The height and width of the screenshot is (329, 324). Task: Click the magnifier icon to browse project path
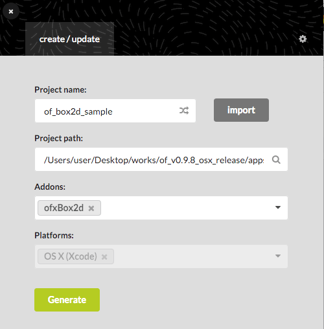click(276, 160)
